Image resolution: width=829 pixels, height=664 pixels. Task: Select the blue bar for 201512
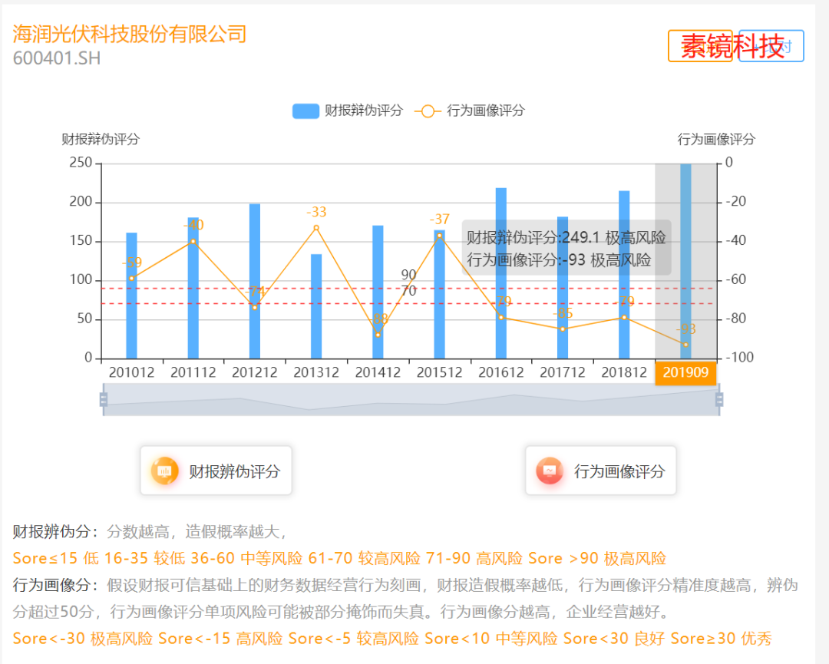point(439,295)
